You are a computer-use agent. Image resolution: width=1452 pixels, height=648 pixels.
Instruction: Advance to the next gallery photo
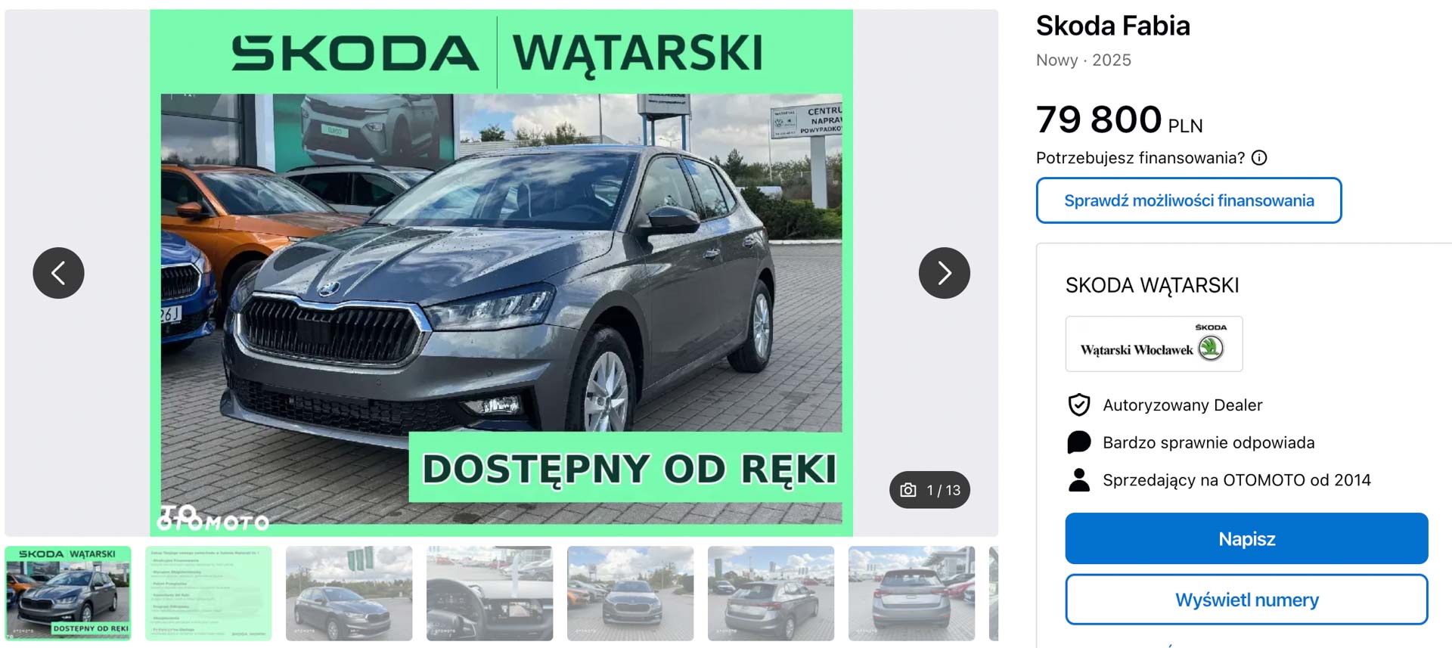tap(944, 273)
